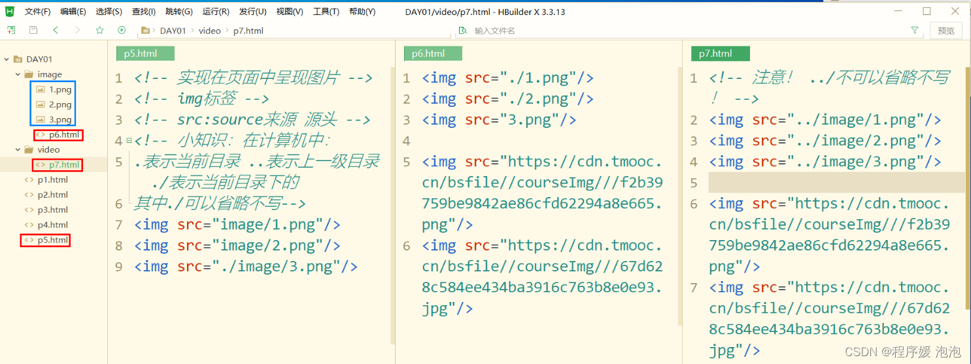The image size is (971, 364).
Task: Click p7.html in the breadcrumb path
Action: point(248,31)
